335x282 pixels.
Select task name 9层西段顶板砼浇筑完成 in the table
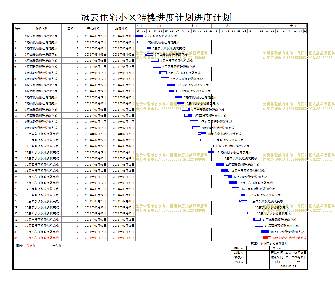(41, 128)
